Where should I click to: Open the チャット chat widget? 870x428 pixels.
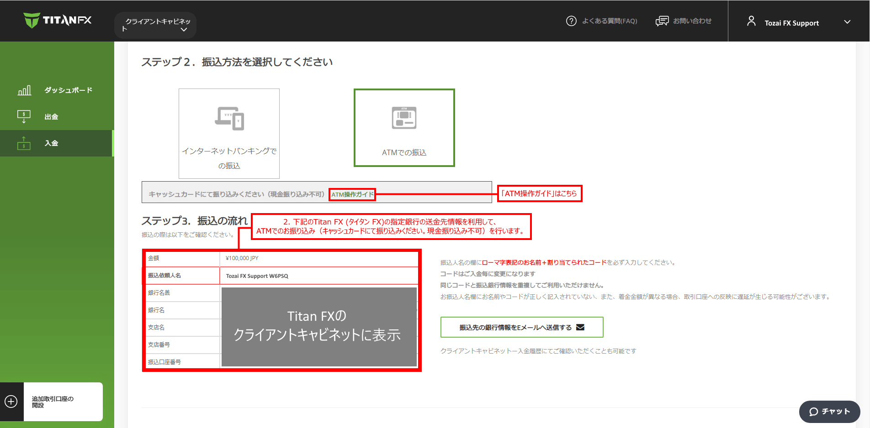[829, 412]
